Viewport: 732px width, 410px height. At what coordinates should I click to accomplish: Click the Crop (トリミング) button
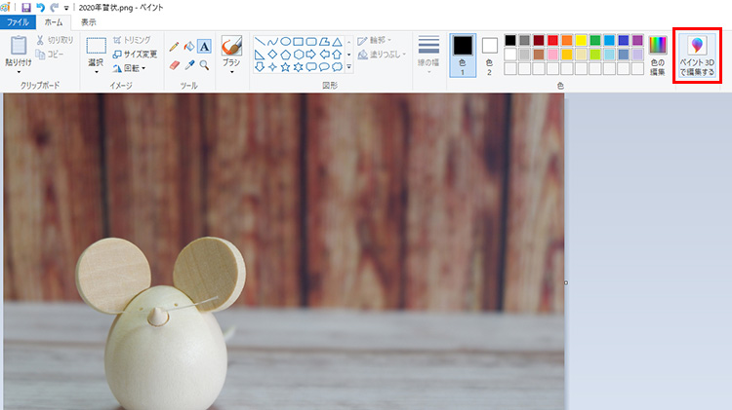tap(132, 40)
